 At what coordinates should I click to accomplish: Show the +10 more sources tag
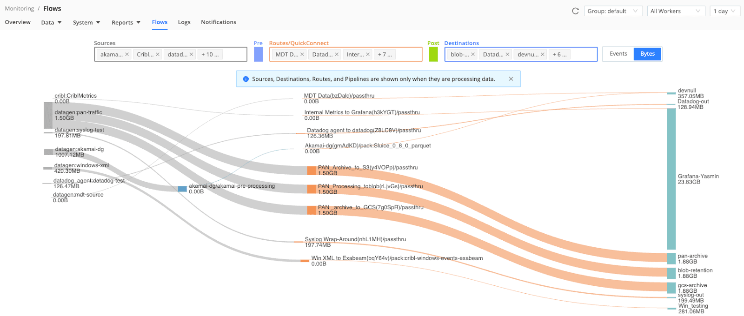pyautogui.click(x=210, y=54)
